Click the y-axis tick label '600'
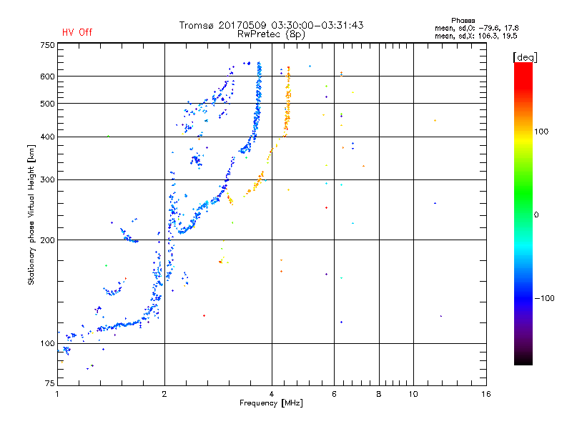 47,77
